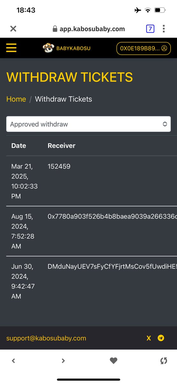Click support@kabosubaby.com email link
177x384 pixels.
pos(46,338)
